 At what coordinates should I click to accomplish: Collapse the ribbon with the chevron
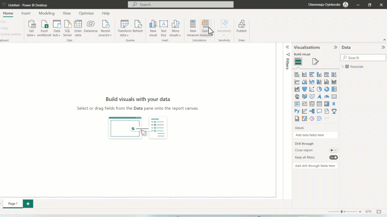384,40
